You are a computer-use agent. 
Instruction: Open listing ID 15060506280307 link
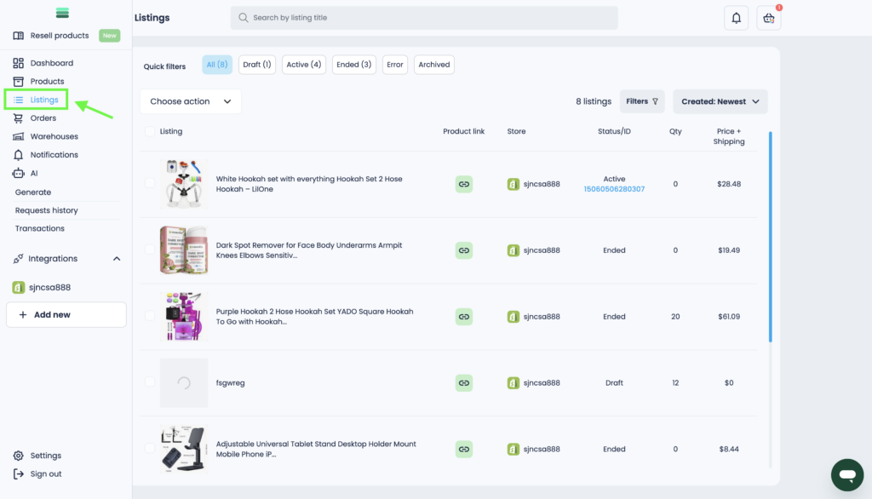[x=614, y=189]
